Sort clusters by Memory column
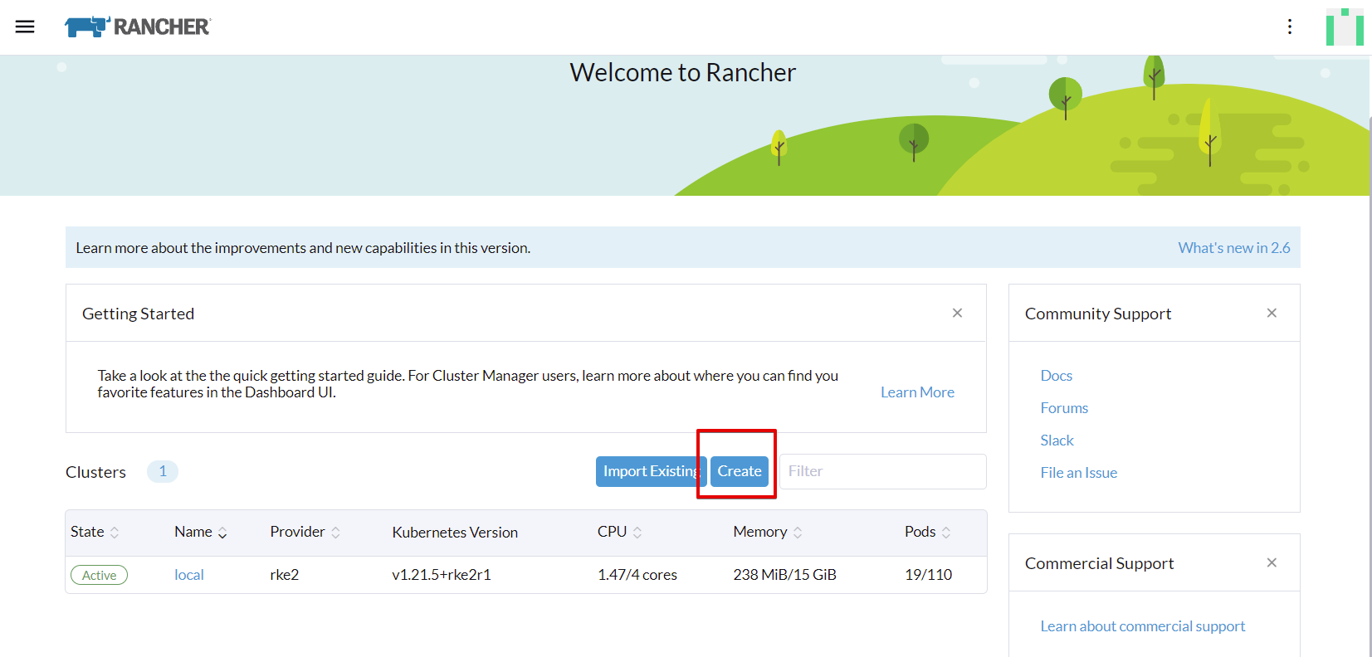The image size is (1372, 657). [768, 532]
